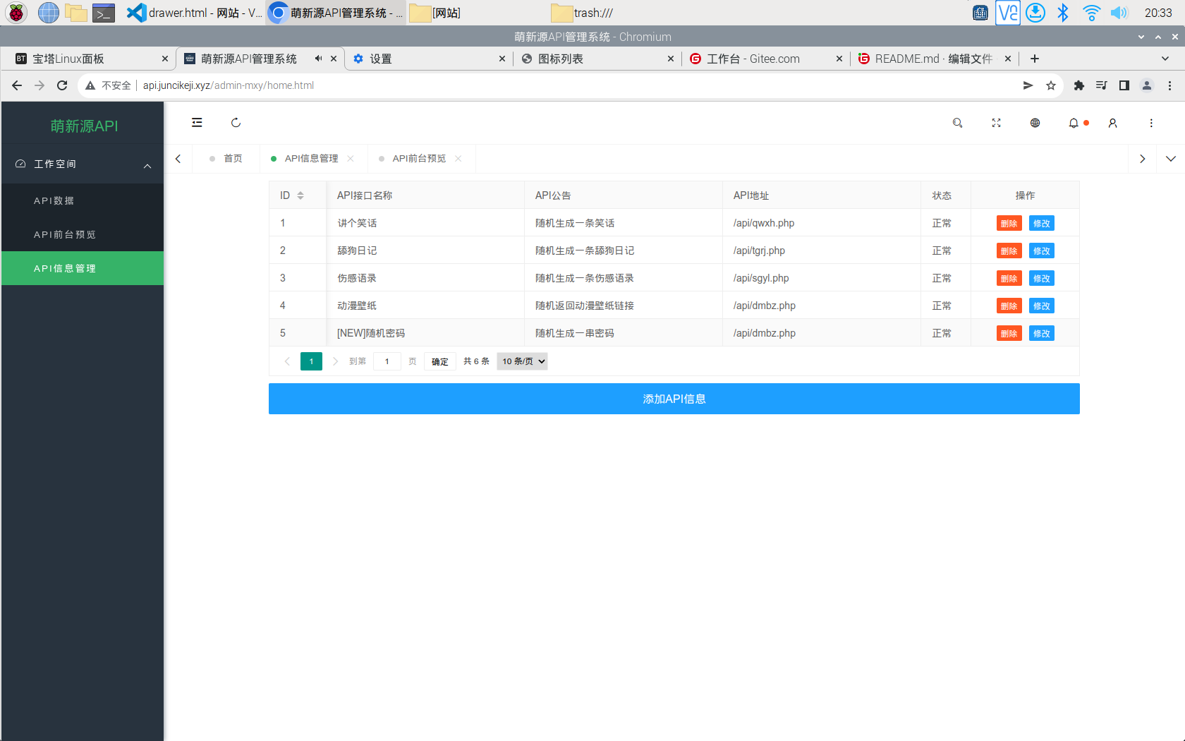Open the vertical dots options menu

tap(1151, 123)
